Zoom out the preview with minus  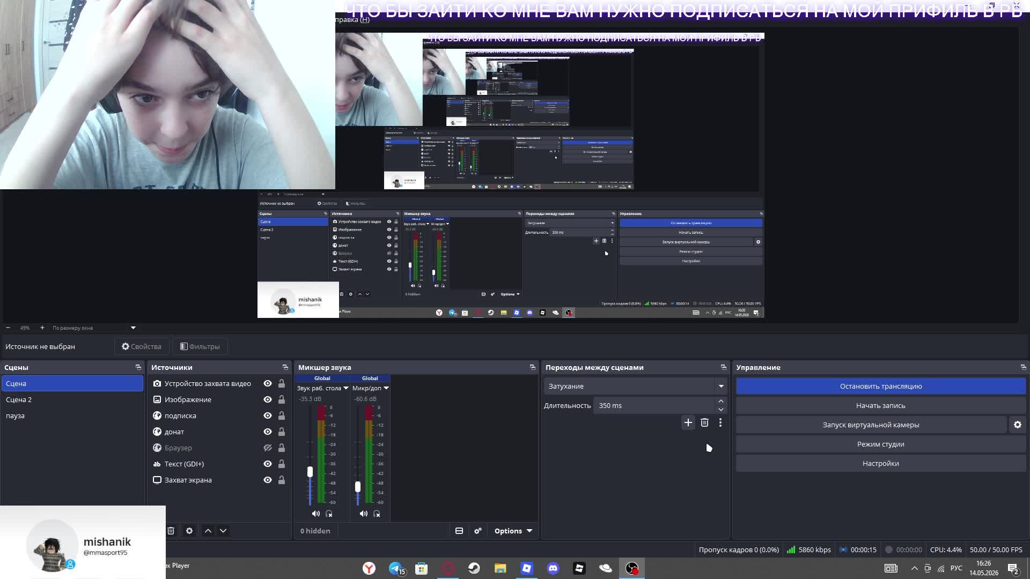coord(8,328)
